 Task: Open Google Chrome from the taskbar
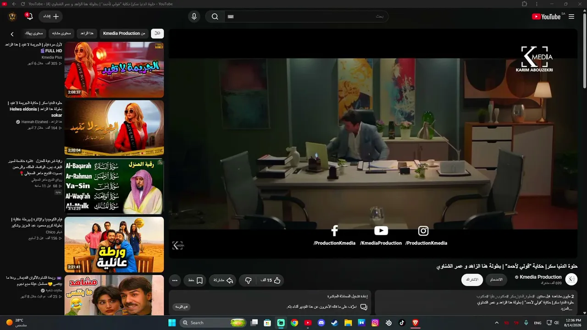click(x=294, y=323)
